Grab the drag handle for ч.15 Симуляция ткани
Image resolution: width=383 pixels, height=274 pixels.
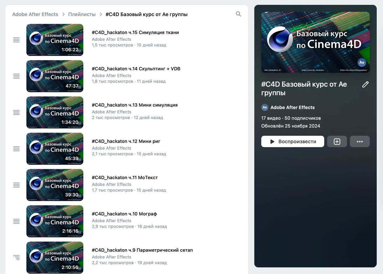[x=16, y=40]
